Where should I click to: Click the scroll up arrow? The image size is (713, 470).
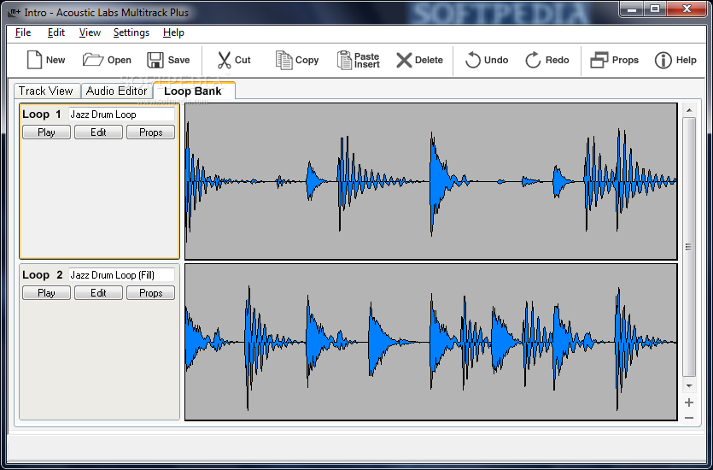click(689, 110)
